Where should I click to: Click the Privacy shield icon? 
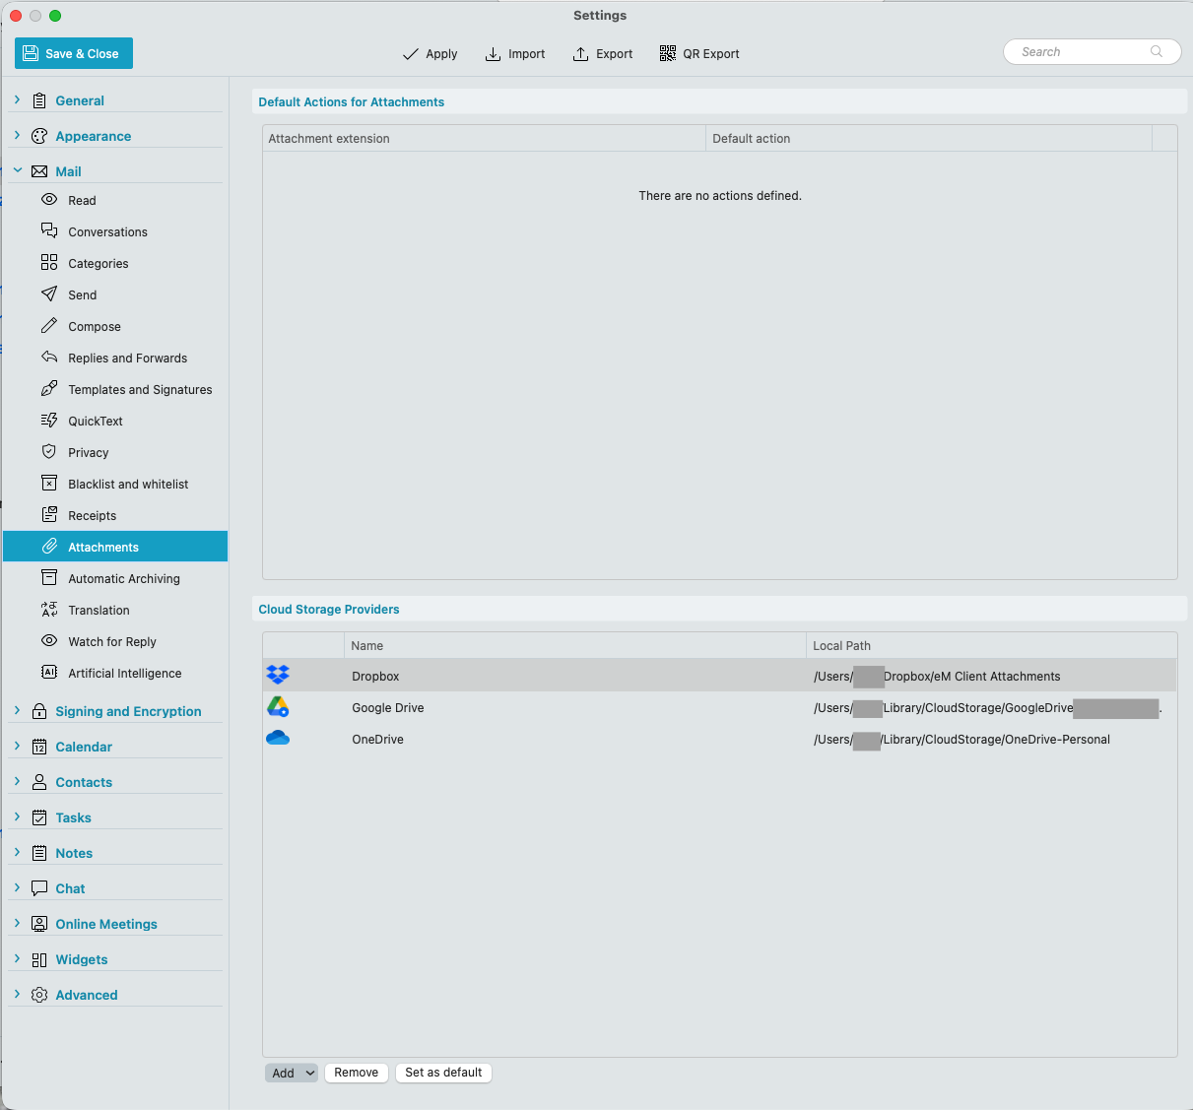(x=49, y=452)
